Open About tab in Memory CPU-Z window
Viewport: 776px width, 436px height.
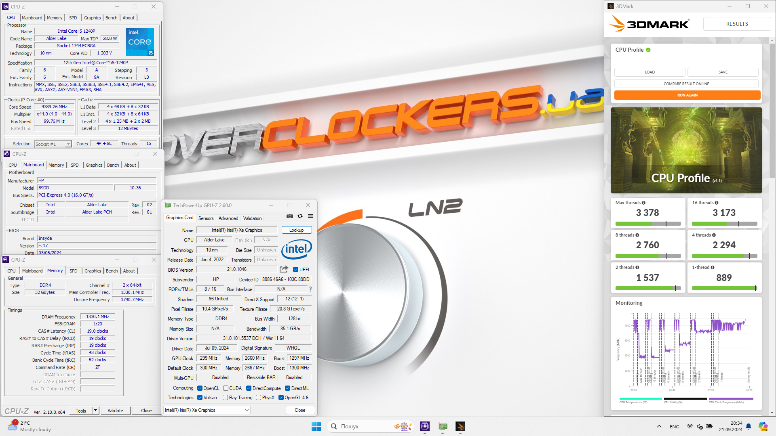coord(129,271)
